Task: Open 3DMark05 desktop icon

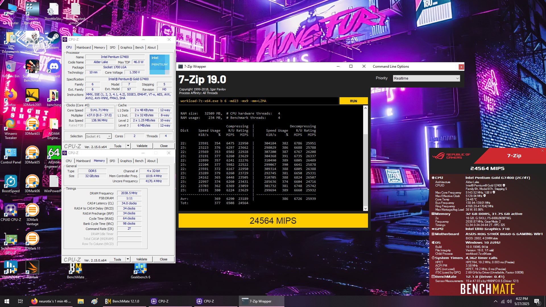Action: point(32,155)
